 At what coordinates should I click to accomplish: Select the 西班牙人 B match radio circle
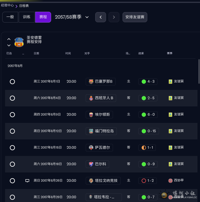tap(12, 98)
